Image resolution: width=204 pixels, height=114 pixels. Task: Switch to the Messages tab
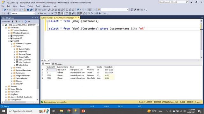point(57,64)
